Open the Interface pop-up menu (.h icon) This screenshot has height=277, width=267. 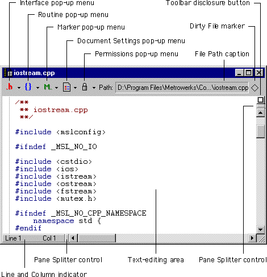coord(10,87)
